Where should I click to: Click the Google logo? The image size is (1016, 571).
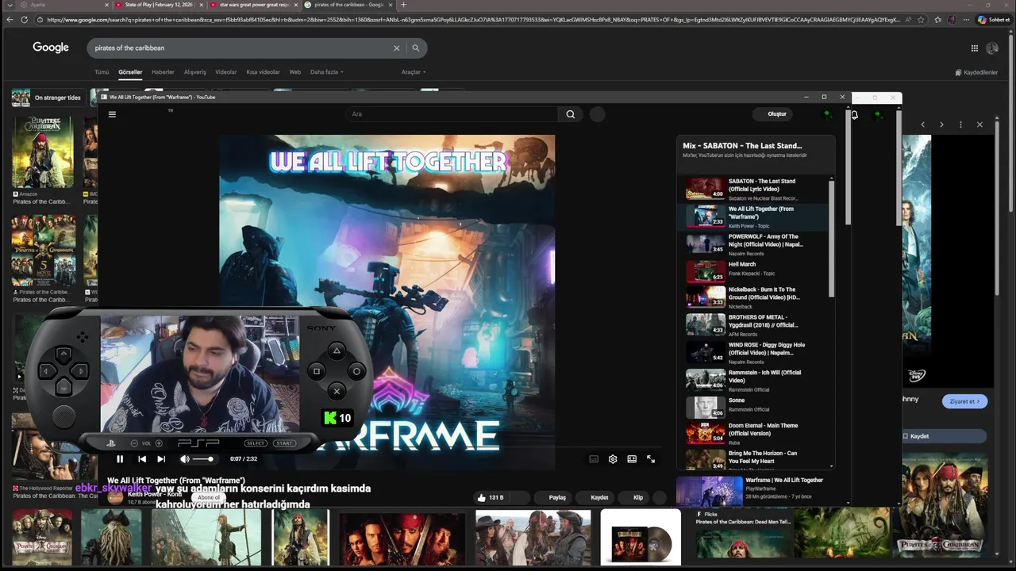(51, 48)
